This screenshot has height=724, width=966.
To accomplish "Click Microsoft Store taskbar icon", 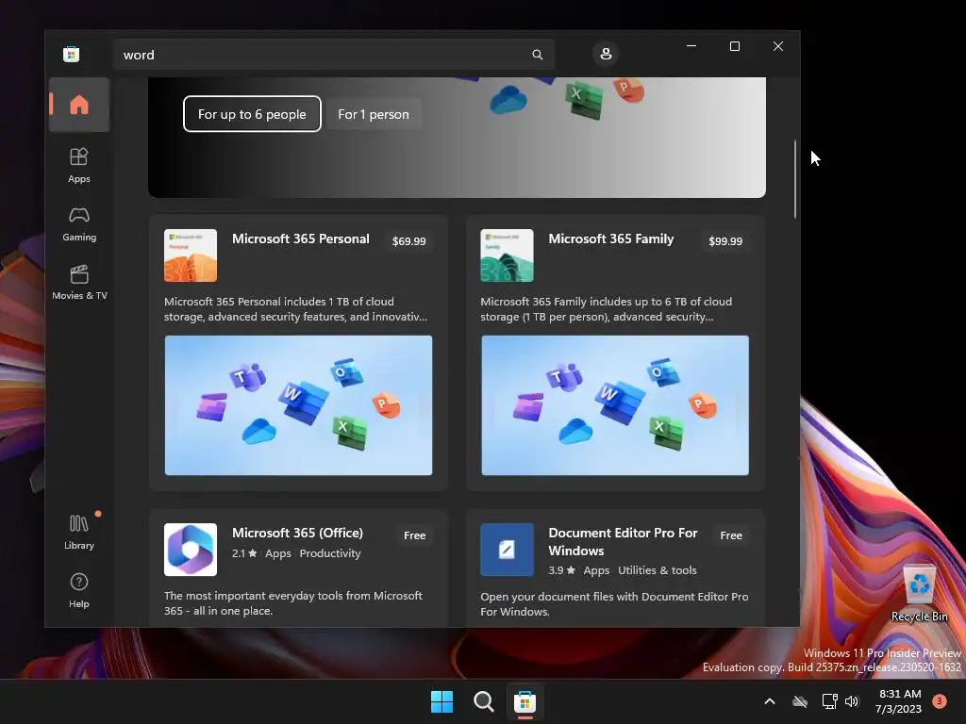I will (525, 701).
